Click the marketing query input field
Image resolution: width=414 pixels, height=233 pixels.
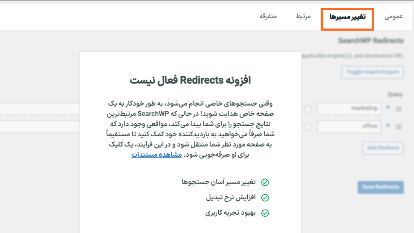click(349, 109)
